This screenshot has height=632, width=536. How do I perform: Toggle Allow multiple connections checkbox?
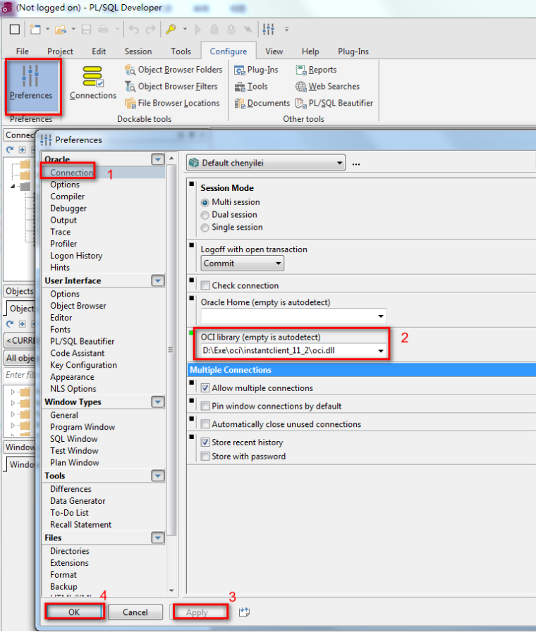coord(205,388)
